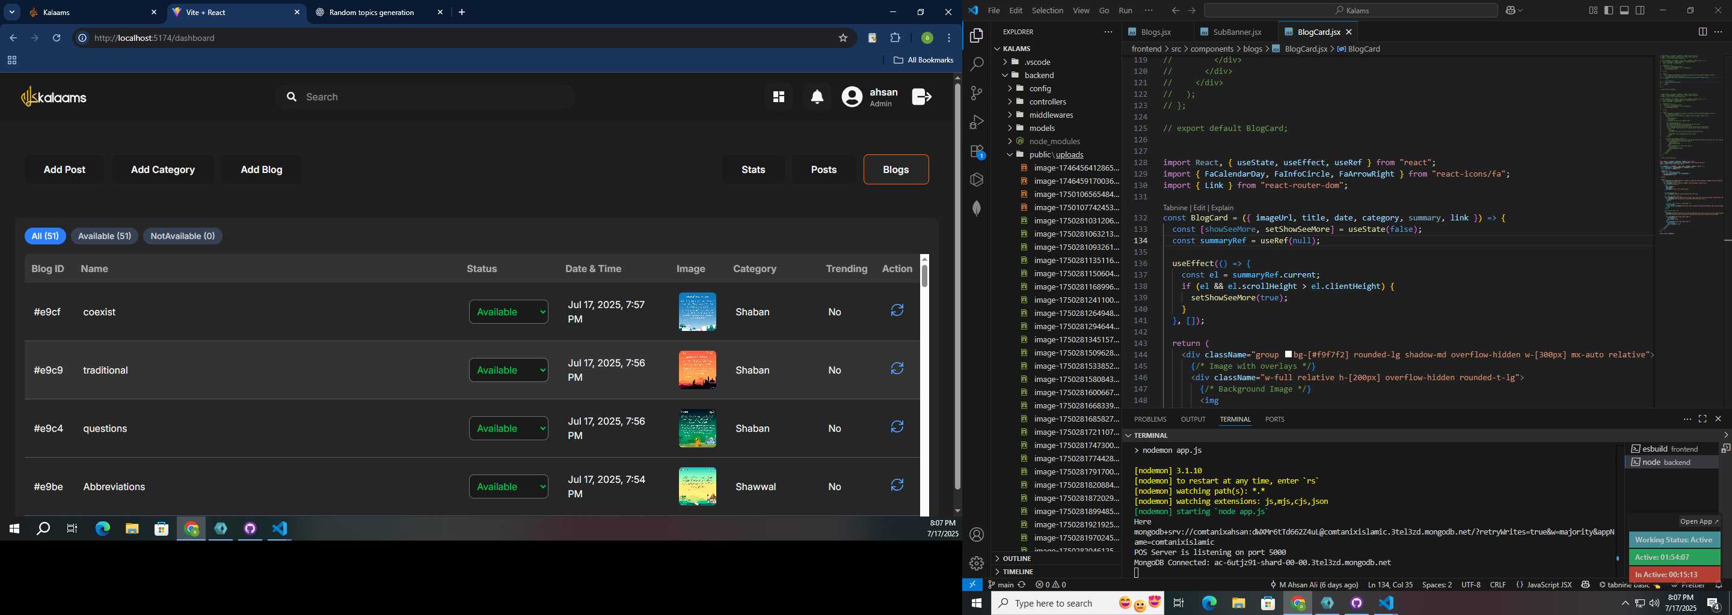Click thumbnail image of coexist blog

697,312
